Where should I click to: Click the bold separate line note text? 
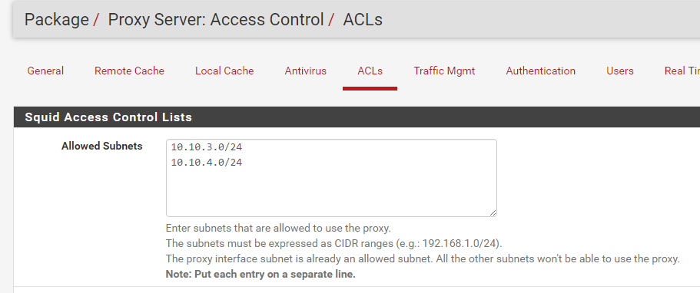click(x=260, y=275)
